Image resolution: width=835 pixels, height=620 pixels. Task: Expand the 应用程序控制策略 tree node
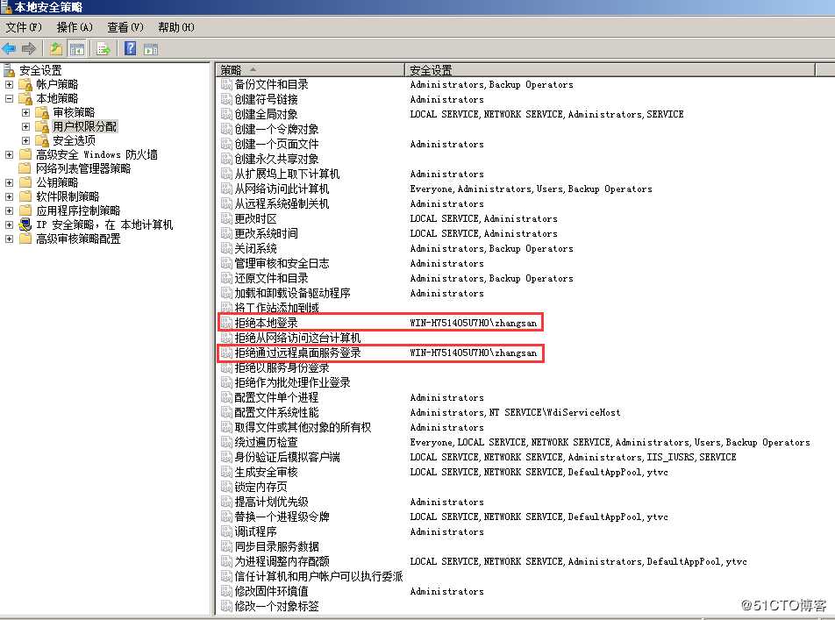tap(9, 210)
